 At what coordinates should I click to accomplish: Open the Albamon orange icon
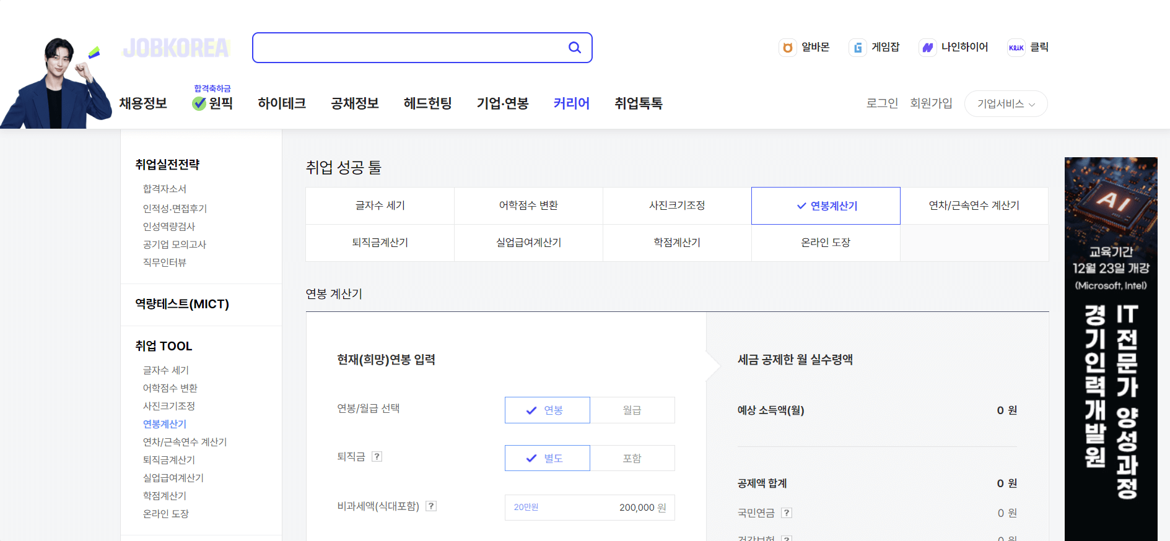click(788, 48)
